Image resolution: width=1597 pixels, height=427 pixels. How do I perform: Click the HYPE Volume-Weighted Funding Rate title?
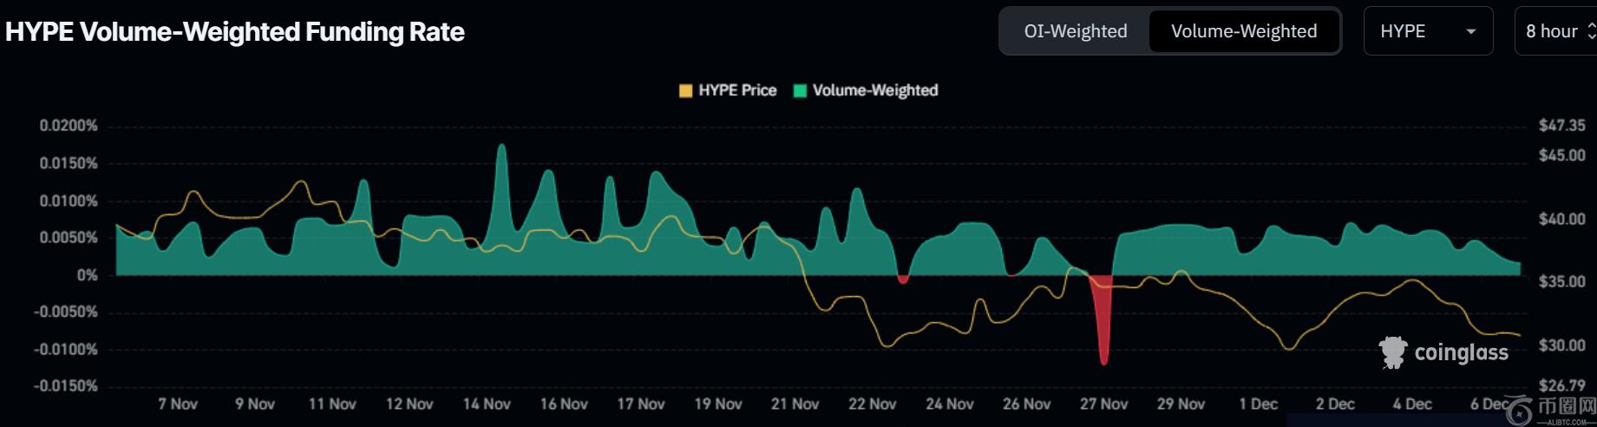click(x=235, y=32)
